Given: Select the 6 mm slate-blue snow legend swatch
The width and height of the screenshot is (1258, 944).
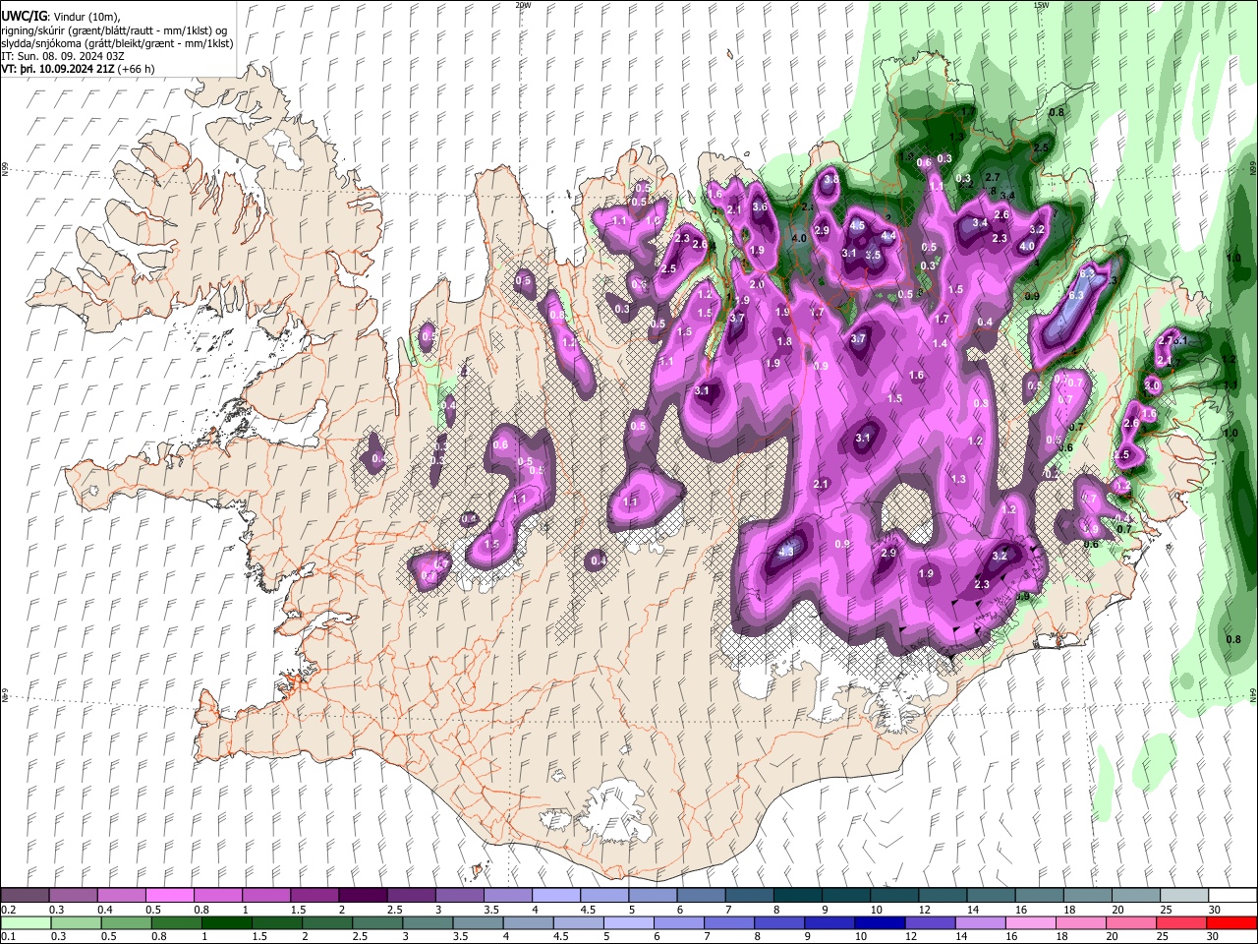Looking at the screenshot, I should (700, 896).
